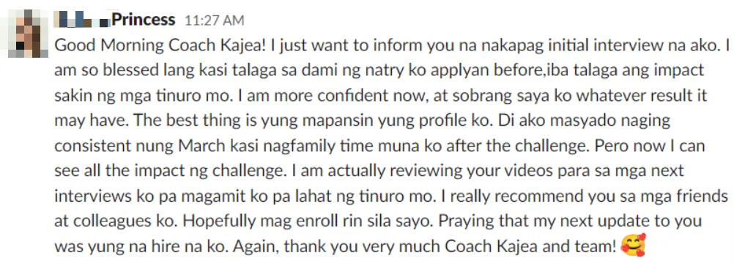
Task: Click the smiling face with hearts emoji
Action: click(633, 245)
